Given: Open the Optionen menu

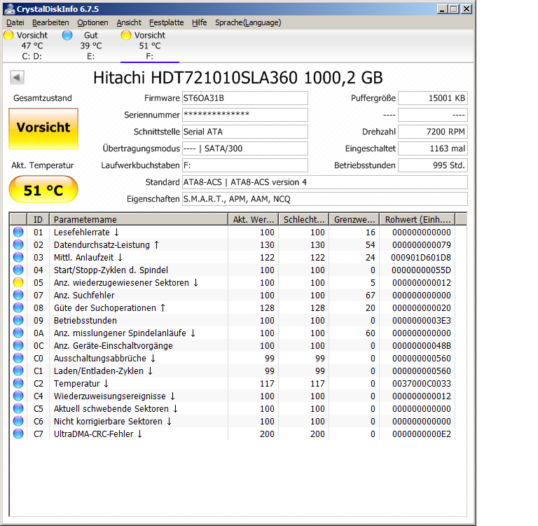Looking at the screenshot, I should pyautogui.click(x=92, y=22).
